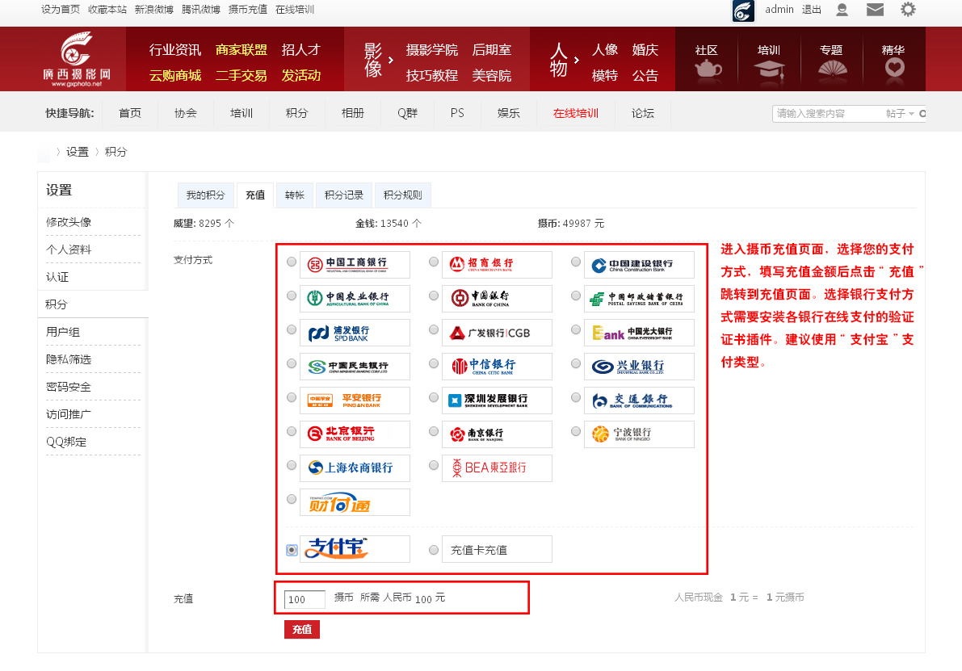Click the 中信银行 logo

point(497,366)
